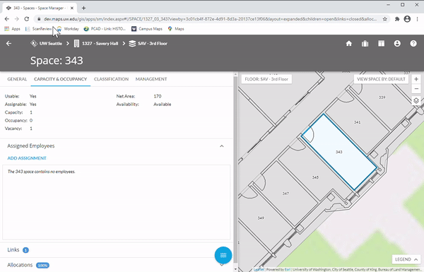Screen dimensions: 424x272
Task: Open the Home icon in header
Action: (349, 44)
